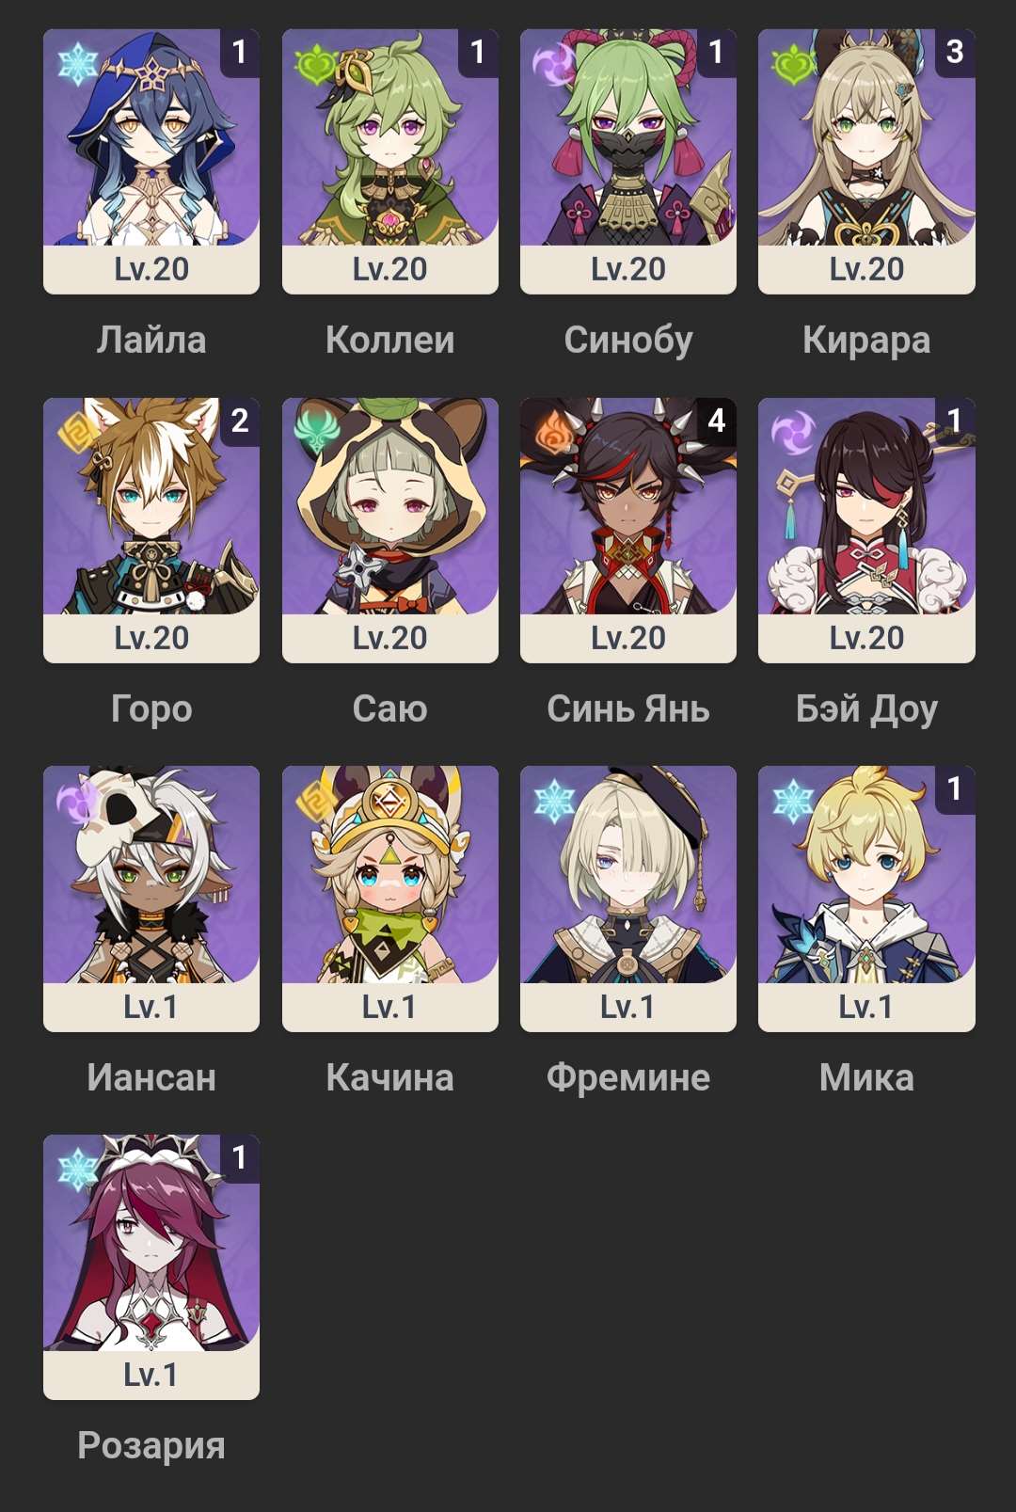This screenshot has width=1016, height=1512.
Task: Click the Lv.20 label under Саю
Action: (389, 638)
